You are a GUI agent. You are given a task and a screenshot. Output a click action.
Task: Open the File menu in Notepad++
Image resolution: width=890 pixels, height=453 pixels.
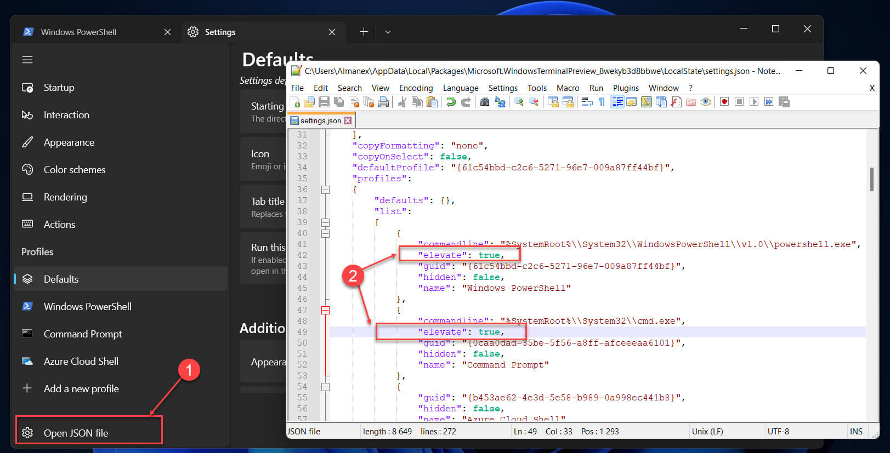click(297, 88)
